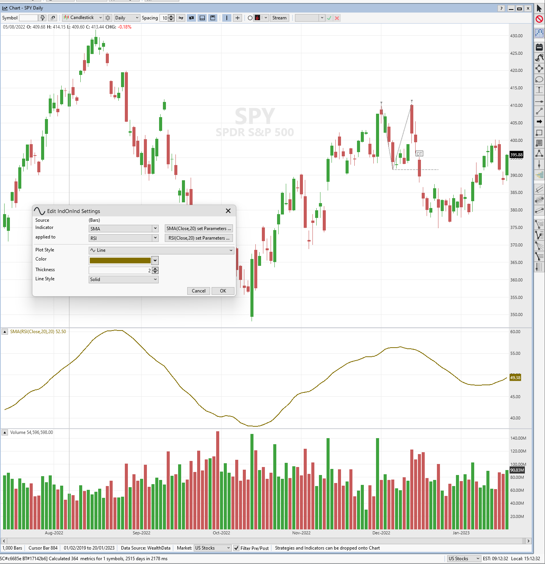Image resolution: width=545 pixels, height=564 pixels.
Task: Toggle the vertical cursor line button
Action: [x=227, y=18]
